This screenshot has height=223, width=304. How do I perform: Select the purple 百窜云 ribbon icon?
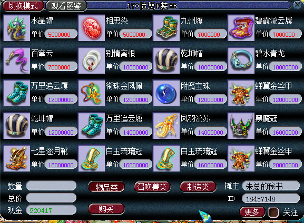click(17, 60)
